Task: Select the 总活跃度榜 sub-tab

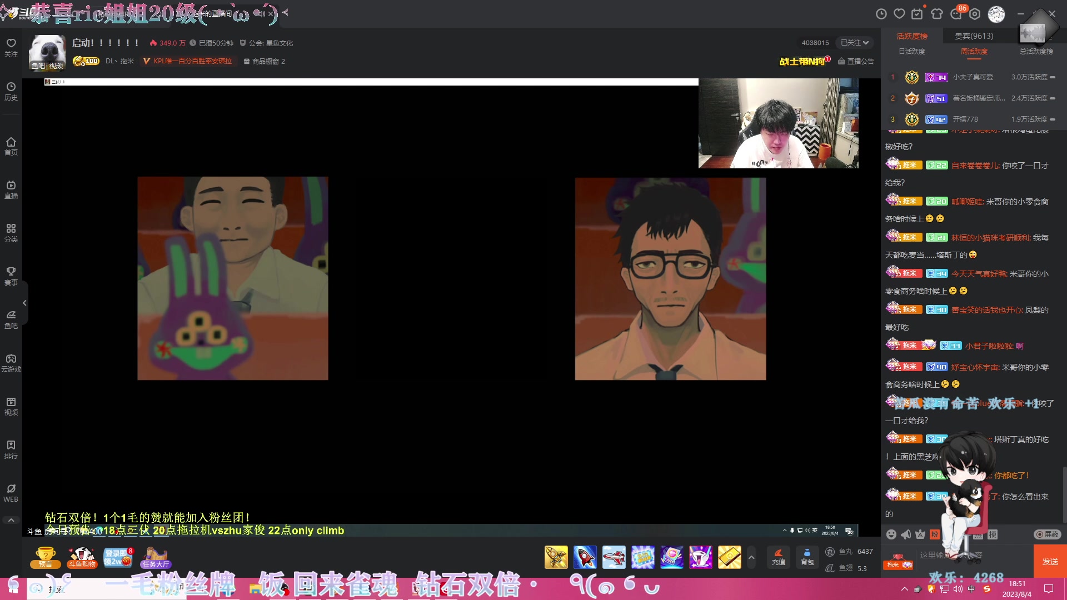Action: tap(1036, 51)
